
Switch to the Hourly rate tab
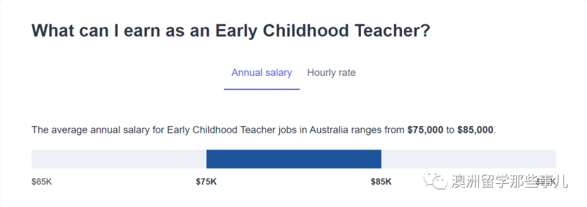pos(332,73)
